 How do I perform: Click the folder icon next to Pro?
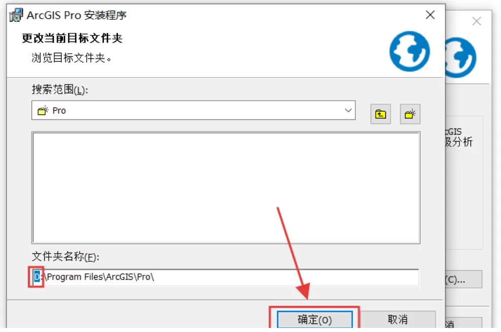click(x=43, y=111)
